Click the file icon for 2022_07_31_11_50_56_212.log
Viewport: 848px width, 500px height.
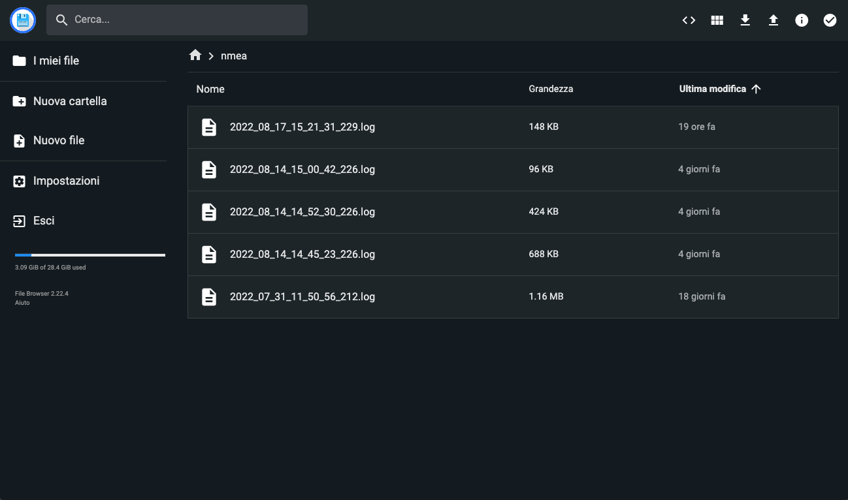click(208, 297)
